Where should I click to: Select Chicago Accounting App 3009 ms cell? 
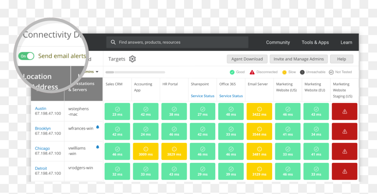pos(146,151)
